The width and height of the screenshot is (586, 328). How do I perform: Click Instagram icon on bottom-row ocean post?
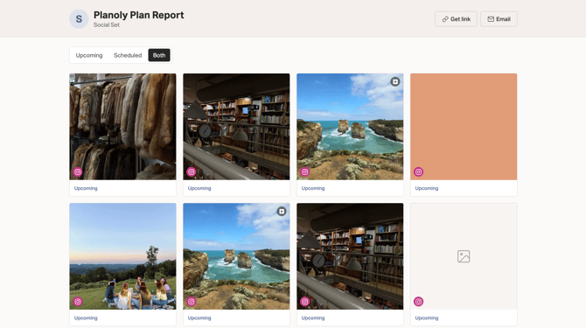tap(192, 302)
